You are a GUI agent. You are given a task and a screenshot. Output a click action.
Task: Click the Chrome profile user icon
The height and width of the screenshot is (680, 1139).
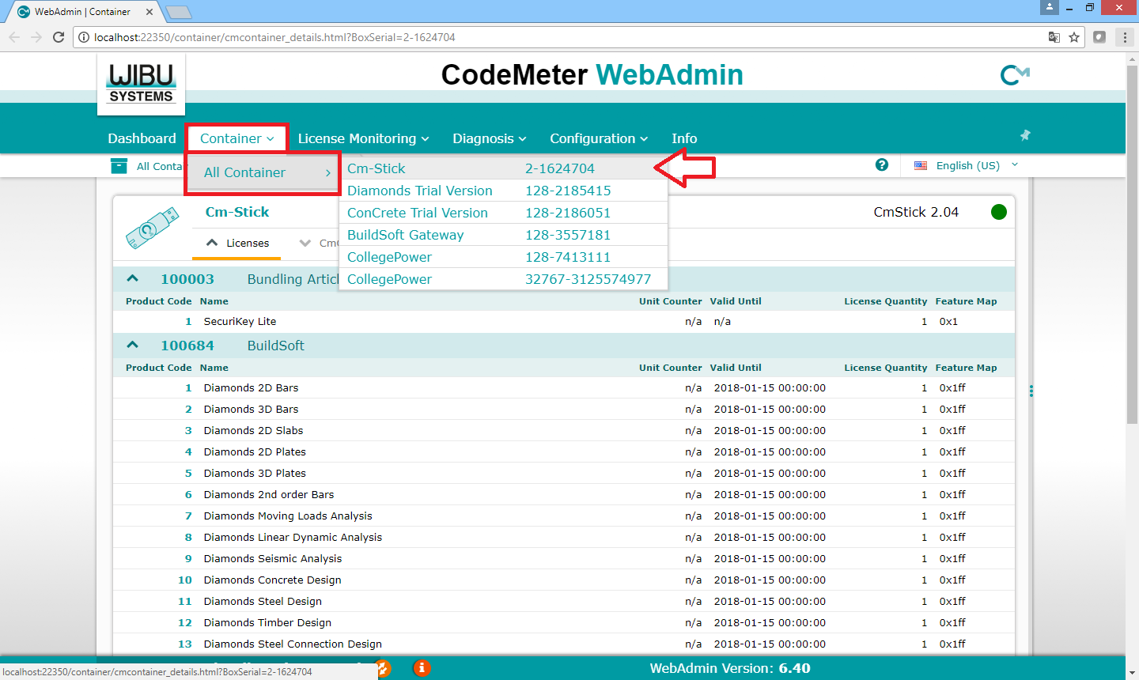1050,7
